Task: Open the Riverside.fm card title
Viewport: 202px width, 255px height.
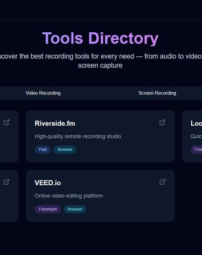Action: (55, 123)
